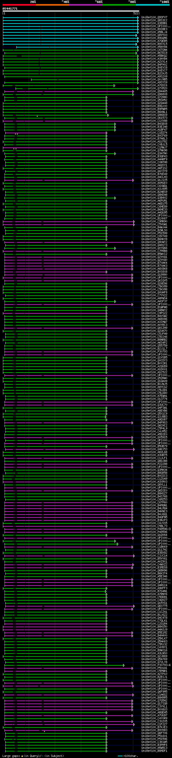
Task: Select hit label UniRef100_A8QEA5
Action: [154, 713]
